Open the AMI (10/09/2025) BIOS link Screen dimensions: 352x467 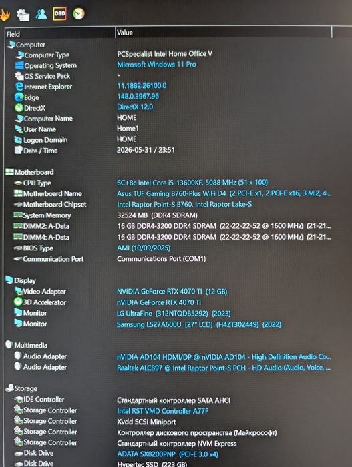144,248
